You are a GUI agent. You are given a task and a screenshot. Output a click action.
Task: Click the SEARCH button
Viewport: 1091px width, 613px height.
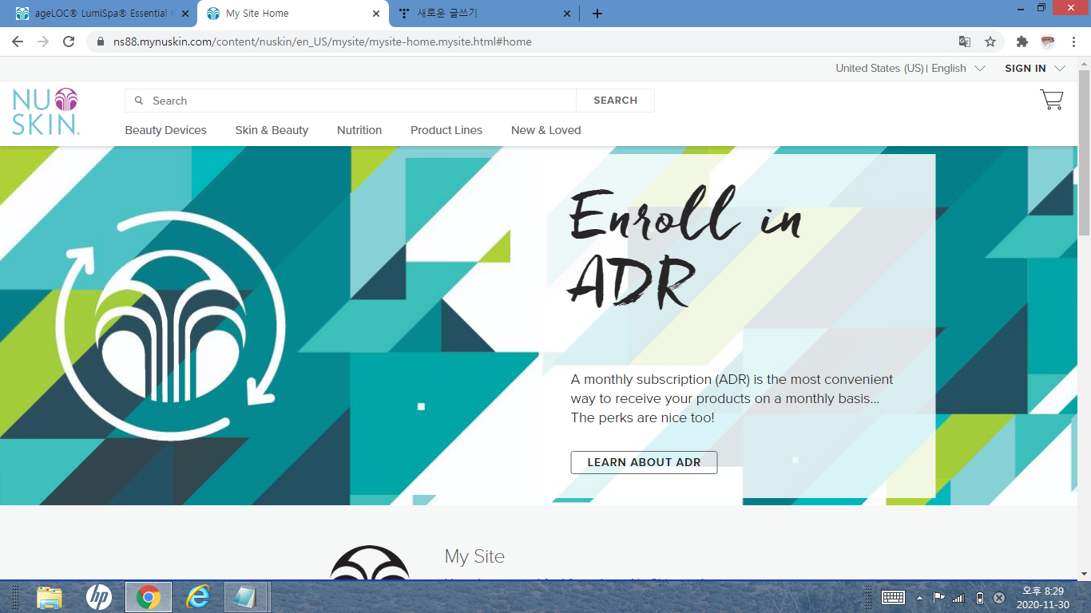point(615,101)
